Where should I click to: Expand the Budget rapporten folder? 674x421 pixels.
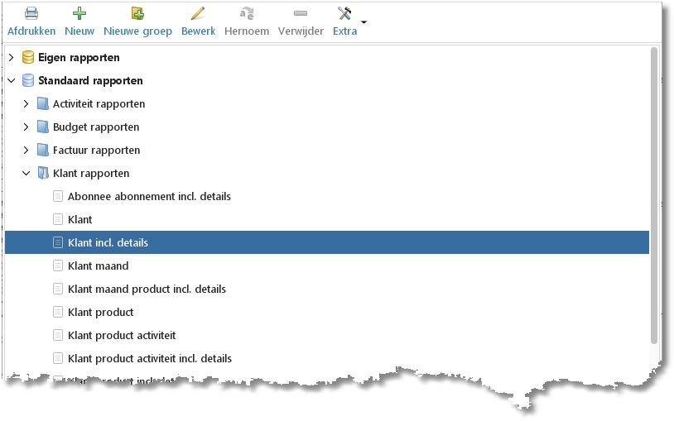[26, 127]
